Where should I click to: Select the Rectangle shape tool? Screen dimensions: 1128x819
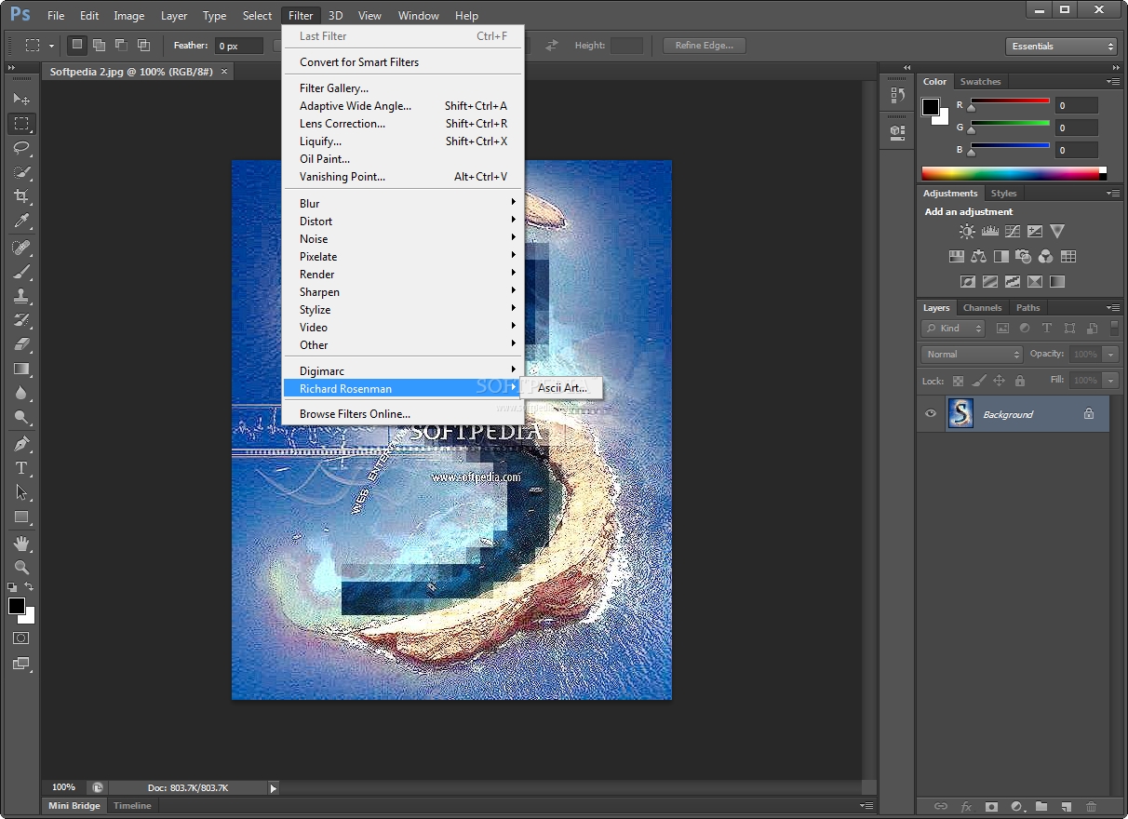click(x=21, y=517)
